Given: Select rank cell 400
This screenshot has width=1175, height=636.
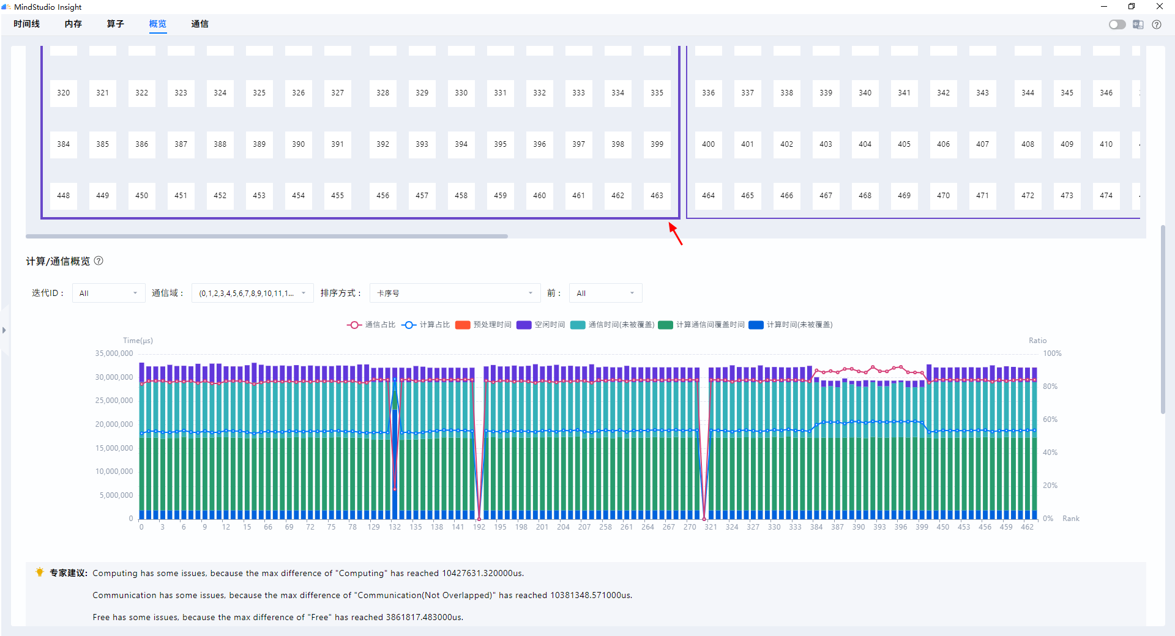Looking at the screenshot, I should 709,144.
